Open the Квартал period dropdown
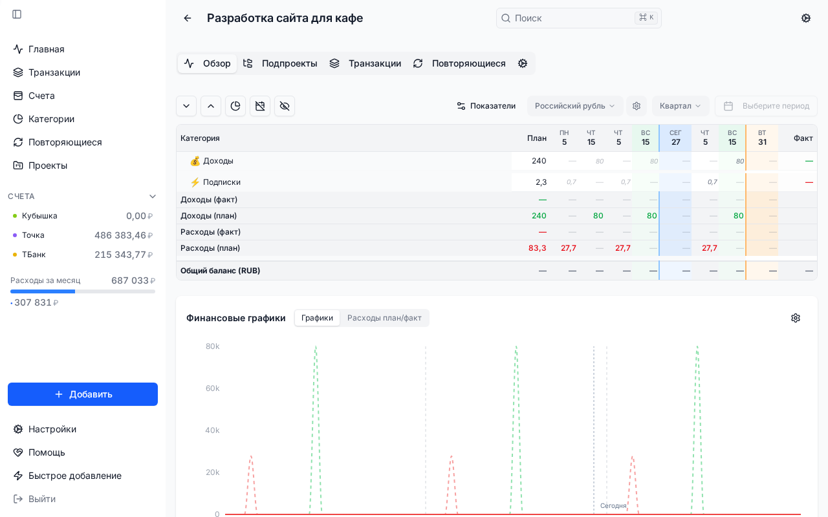 coord(680,106)
